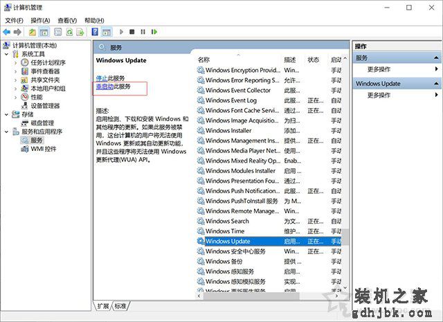Click the Back arrow toolbar icon
Screen dimensions: 443x322
pos(6,32)
